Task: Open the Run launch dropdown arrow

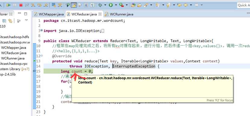Action: (116, 5)
